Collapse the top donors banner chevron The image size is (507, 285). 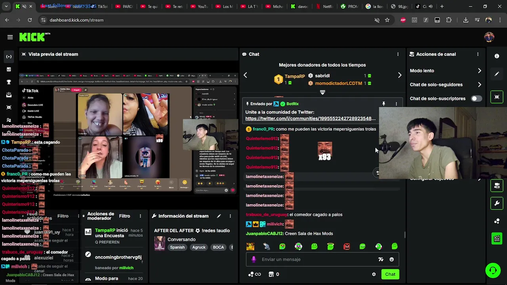click(x=322, y=92)
